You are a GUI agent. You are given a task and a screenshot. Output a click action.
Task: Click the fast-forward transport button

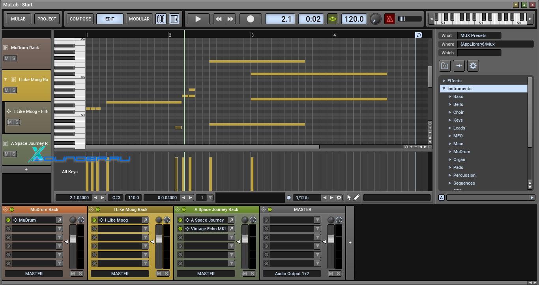click(230, 19)
